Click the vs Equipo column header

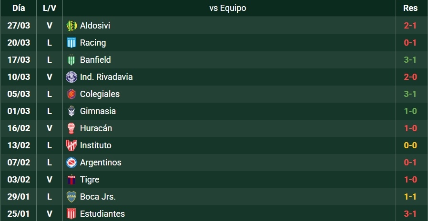point(228,8)
